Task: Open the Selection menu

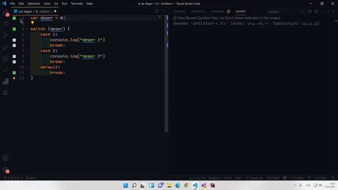Action: pyautogui.click(x=34, y=4)
